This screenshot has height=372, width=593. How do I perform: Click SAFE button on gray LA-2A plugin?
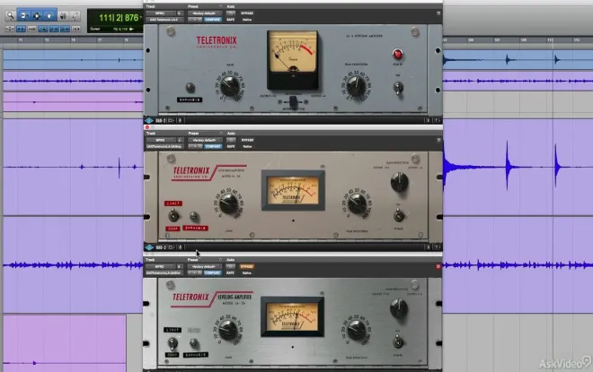231,146
